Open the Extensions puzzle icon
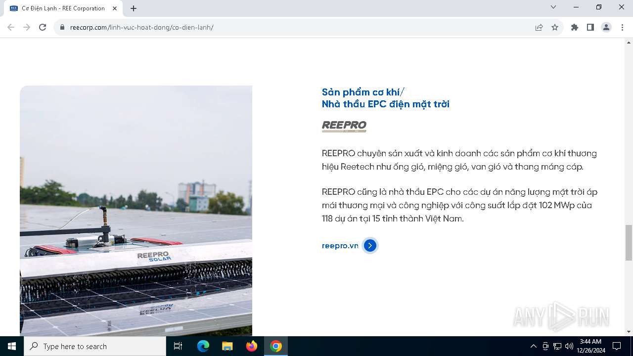The width and height of the screenshot is (633, 356). click(x=575, y=27)
